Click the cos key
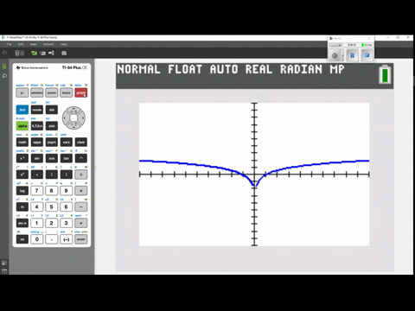This screenshot has height=311, width=415. [x=52, y=158]
